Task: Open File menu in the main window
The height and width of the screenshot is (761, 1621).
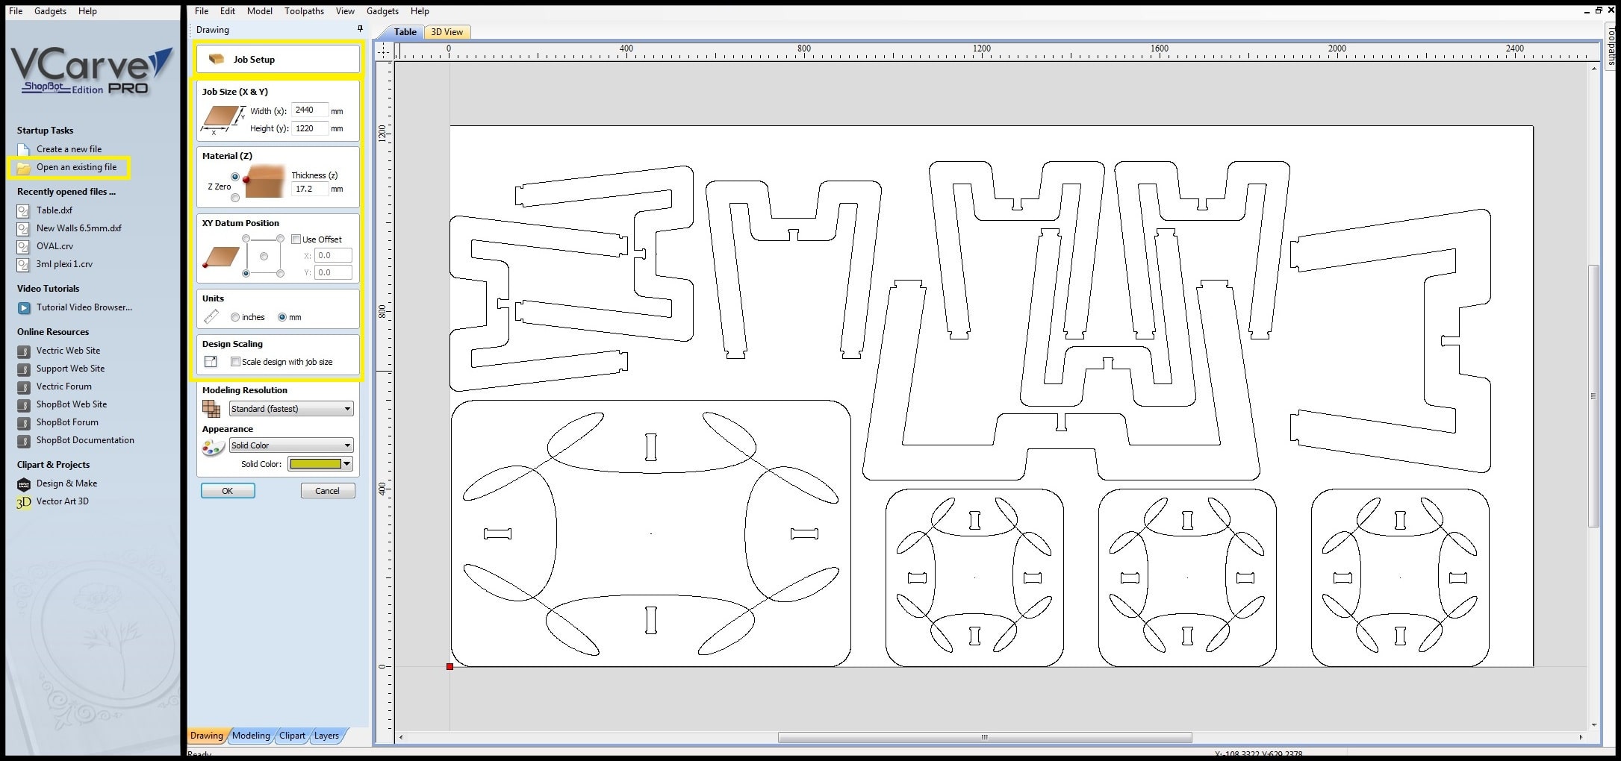Action: [x=202, y=11]
